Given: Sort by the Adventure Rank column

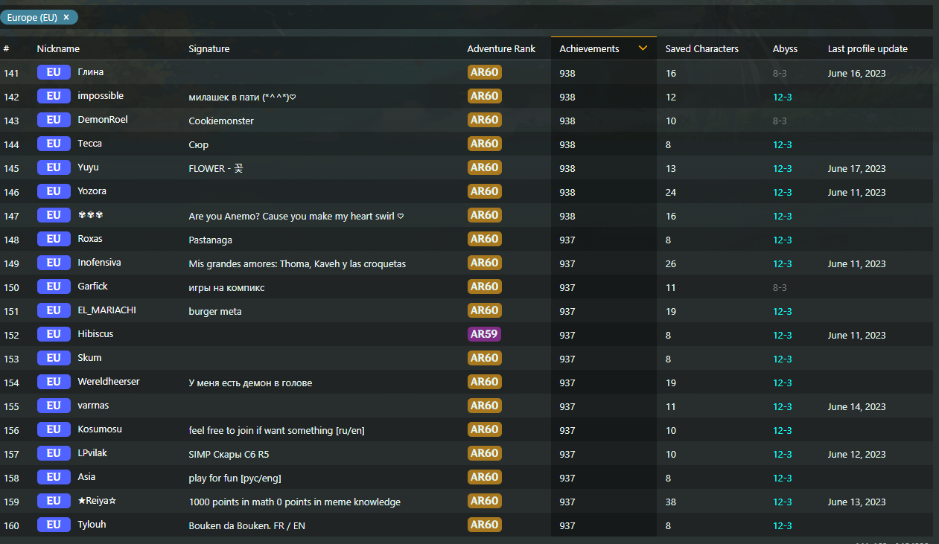Looking at the screenshot, I should click(501, 49).
